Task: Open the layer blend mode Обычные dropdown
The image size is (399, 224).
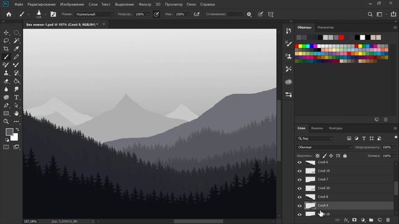Action: [x=324, y=147]
